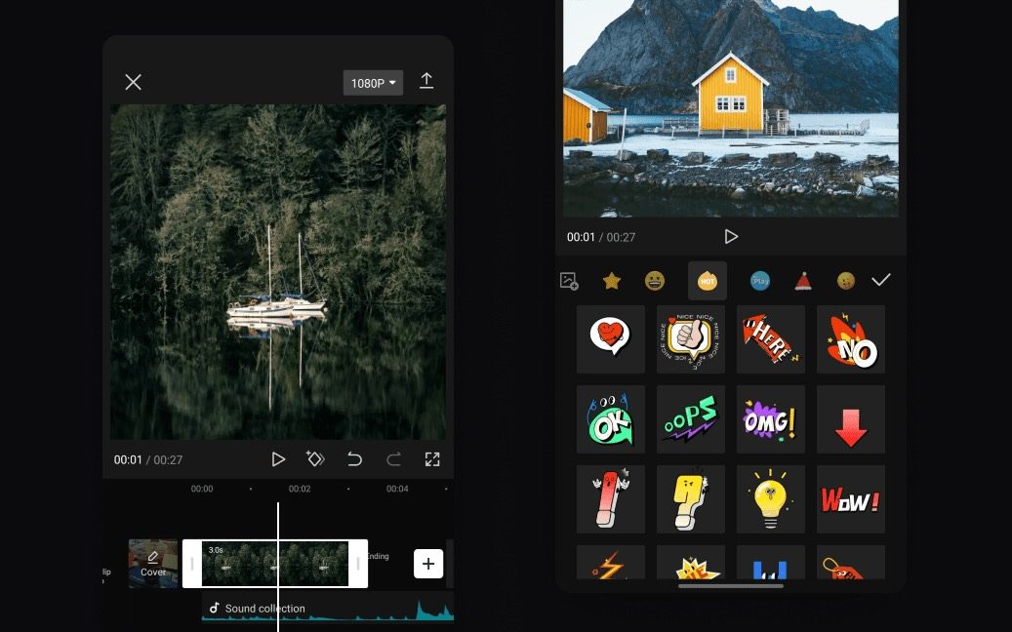
Task: Tap the export upload arrow icon
Action: coord(426,82)
